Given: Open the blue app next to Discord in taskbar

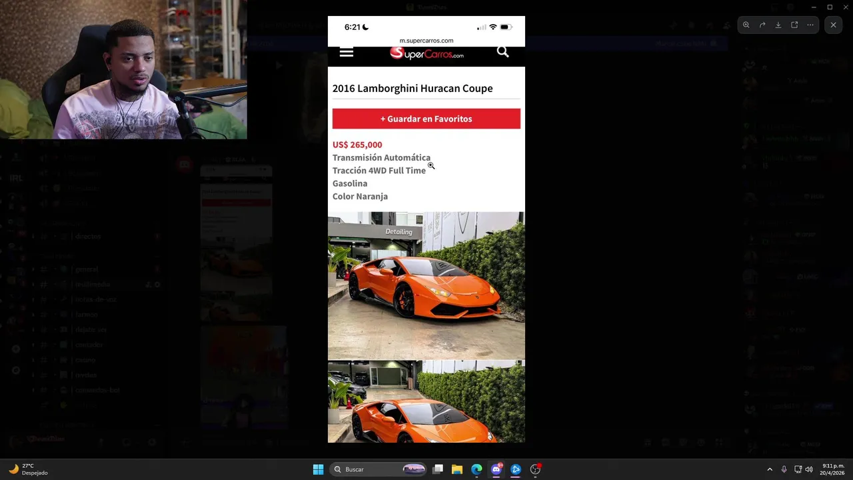Looking at the screenshot, I should pyautogui.click(x=515, y=469).
